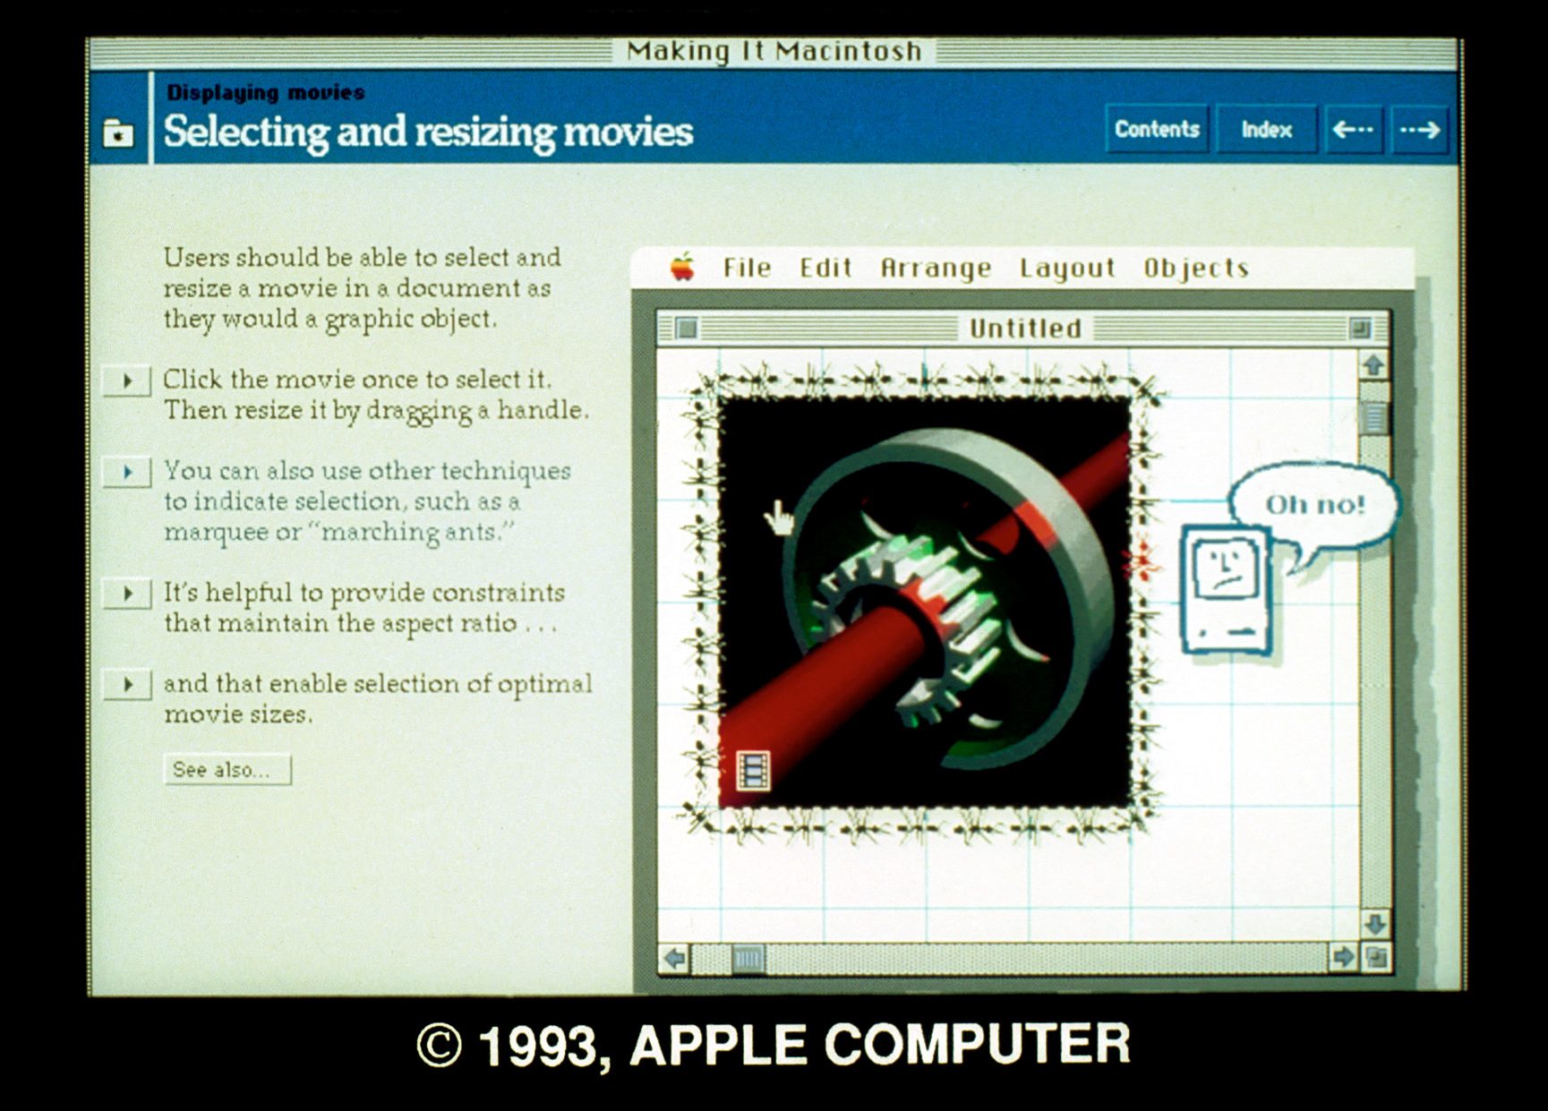Screen dimensions: 1548x1111
Task: Expand the "Click the movie once" step
Action: [x=127, y=380]
